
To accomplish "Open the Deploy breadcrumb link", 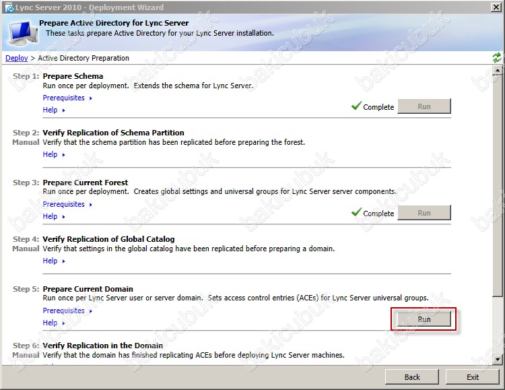I will tap(17, 58).
